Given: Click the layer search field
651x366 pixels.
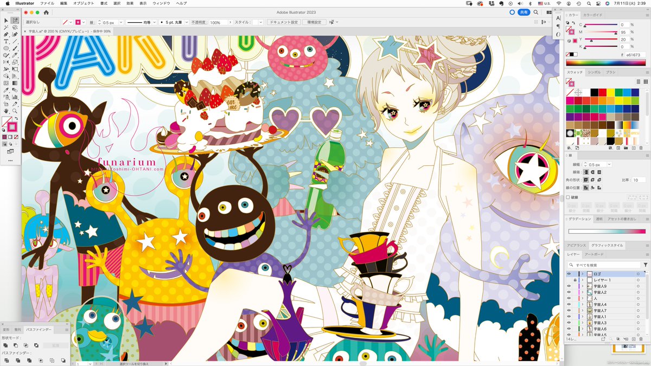Looking at the screenshot, I should point(604,265).
